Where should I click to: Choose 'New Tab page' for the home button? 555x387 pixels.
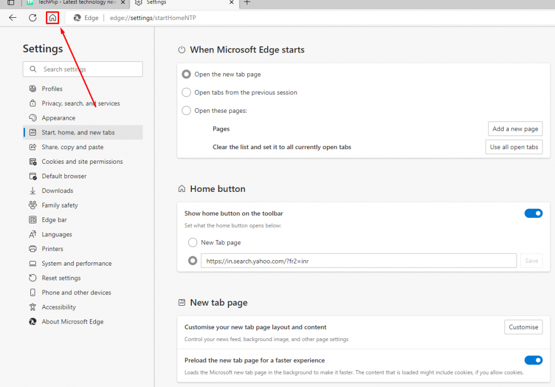pyautogui.click(x=192, y=242)
